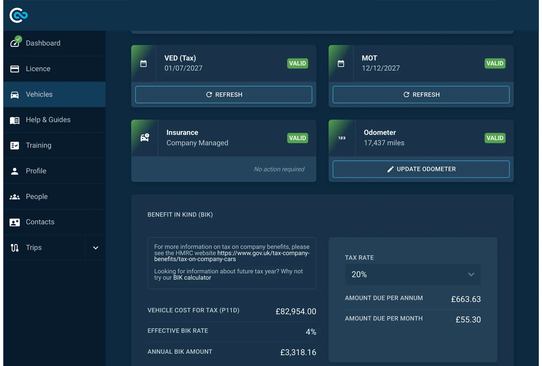Viewport: 542px width, 366px height.
Task: Click the Vehicles car icon
Action: click(15, 95)
